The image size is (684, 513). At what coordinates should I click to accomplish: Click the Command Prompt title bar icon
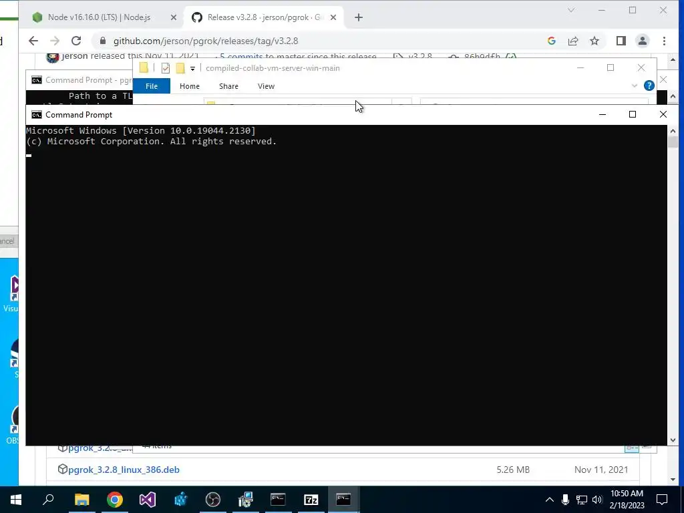(37, 115)
